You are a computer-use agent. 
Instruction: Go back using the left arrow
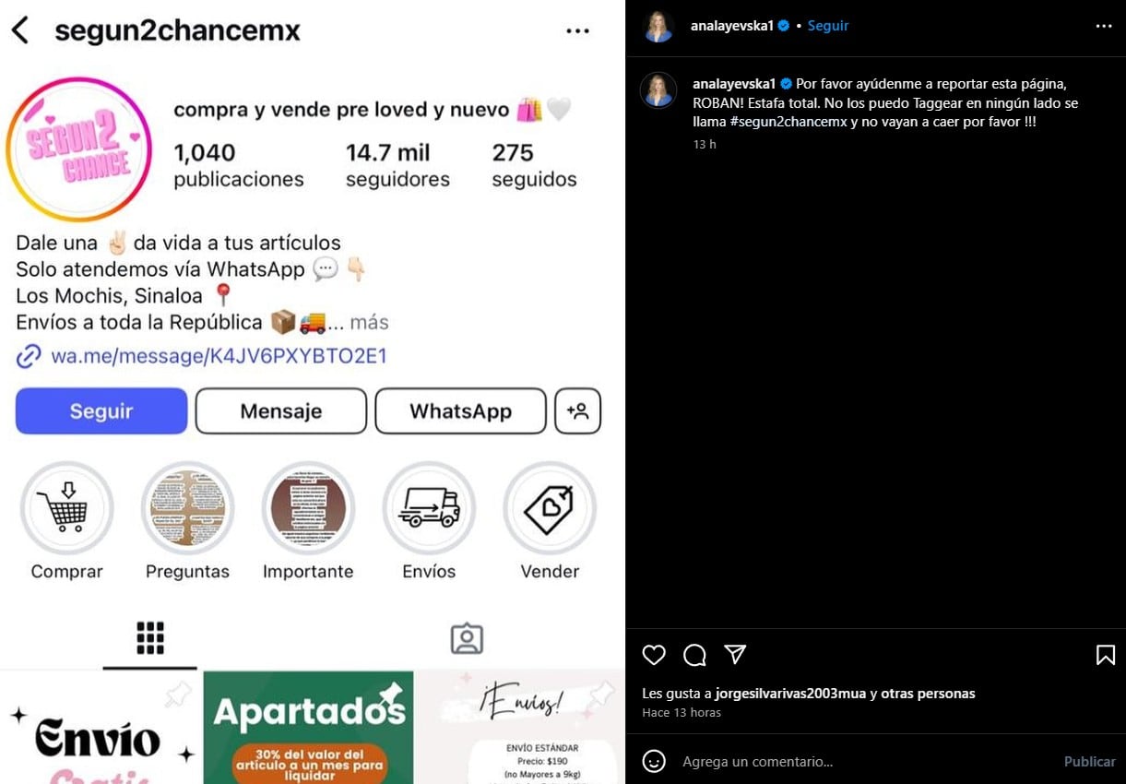(x=20, y=30)
